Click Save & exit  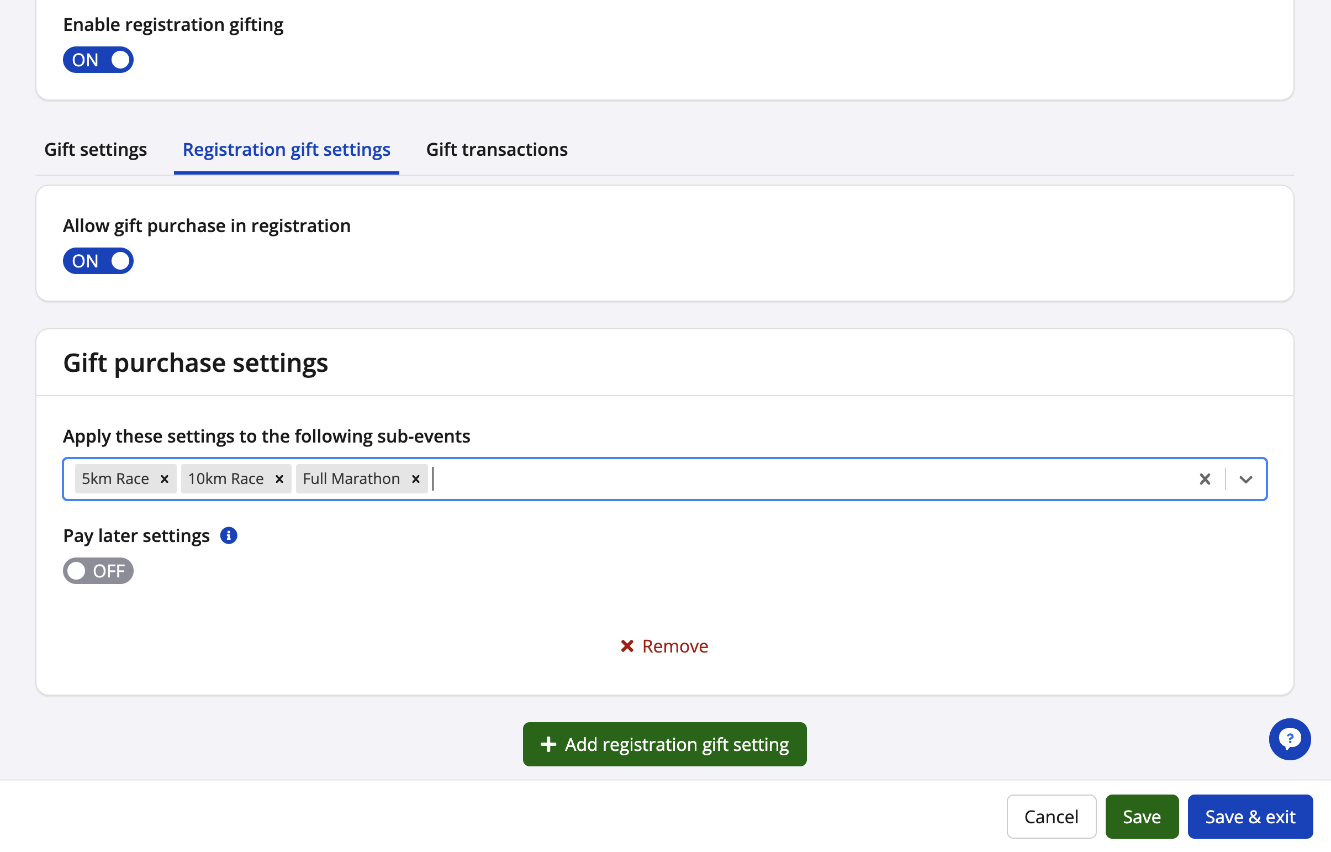[x=1250, y=817]
